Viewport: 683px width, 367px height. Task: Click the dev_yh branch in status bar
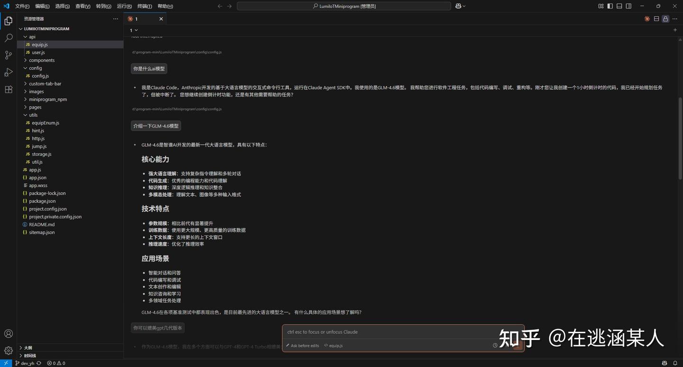pyautogui.click(x=26, y=363)
